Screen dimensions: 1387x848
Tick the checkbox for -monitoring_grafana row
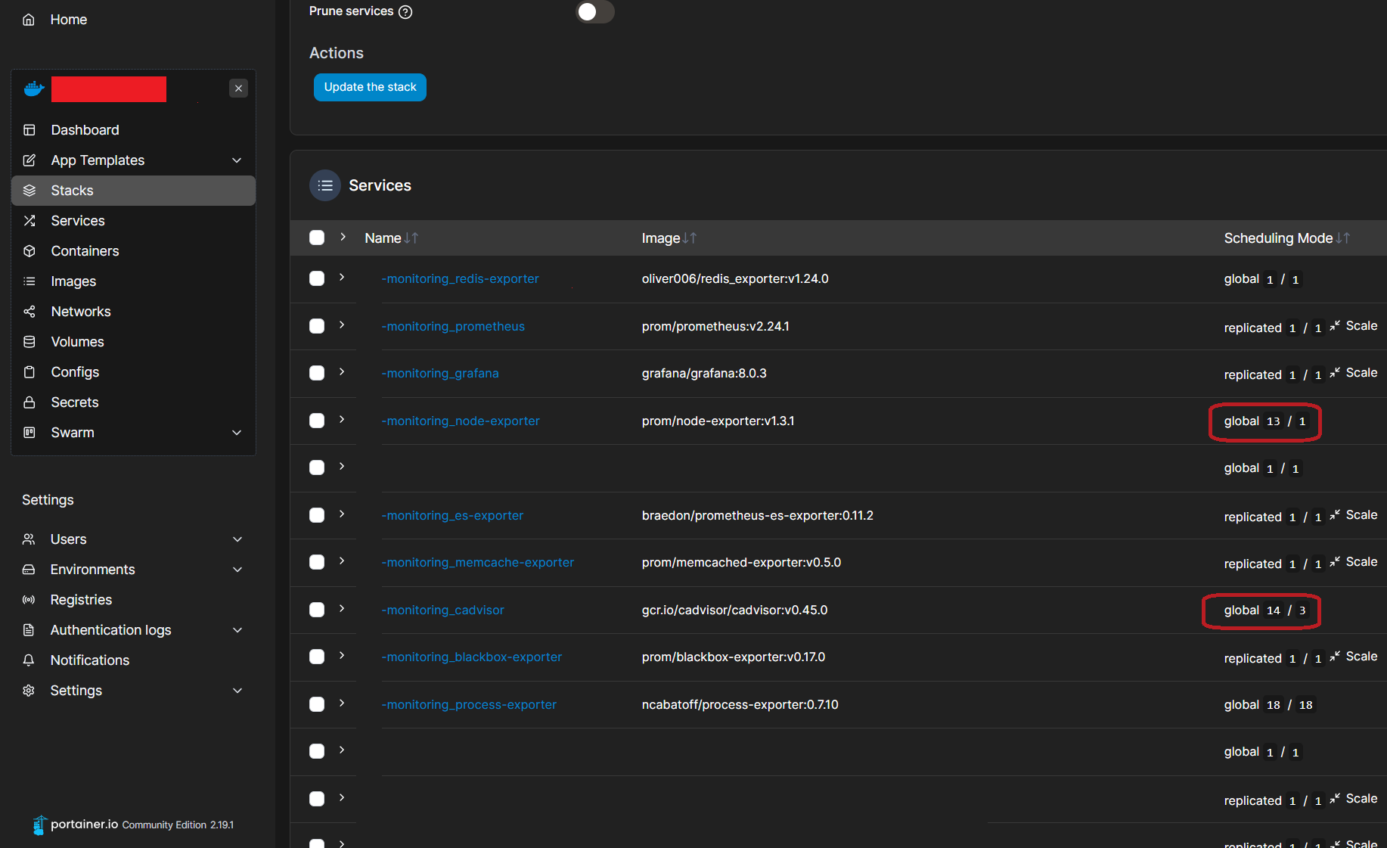(x=316, y=373)
